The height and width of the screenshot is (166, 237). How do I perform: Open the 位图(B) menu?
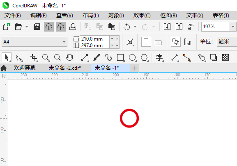pyautogui.click(x=168, y=16)
